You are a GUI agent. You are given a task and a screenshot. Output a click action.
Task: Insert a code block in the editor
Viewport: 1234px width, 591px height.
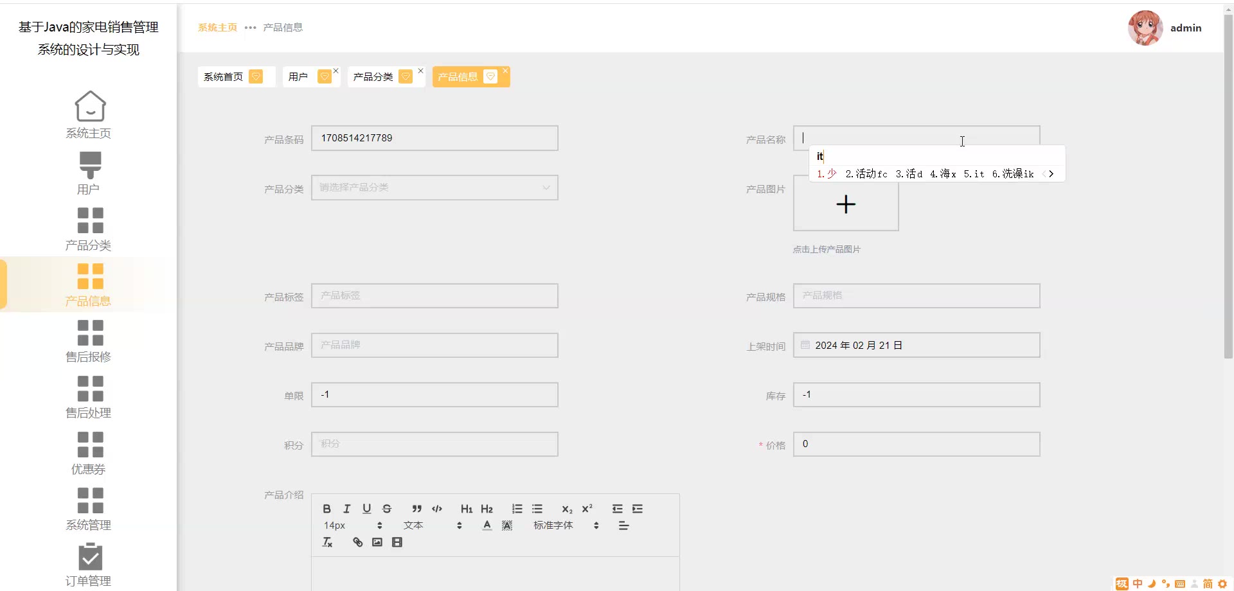pyautogui.click(x=437, y=509)
